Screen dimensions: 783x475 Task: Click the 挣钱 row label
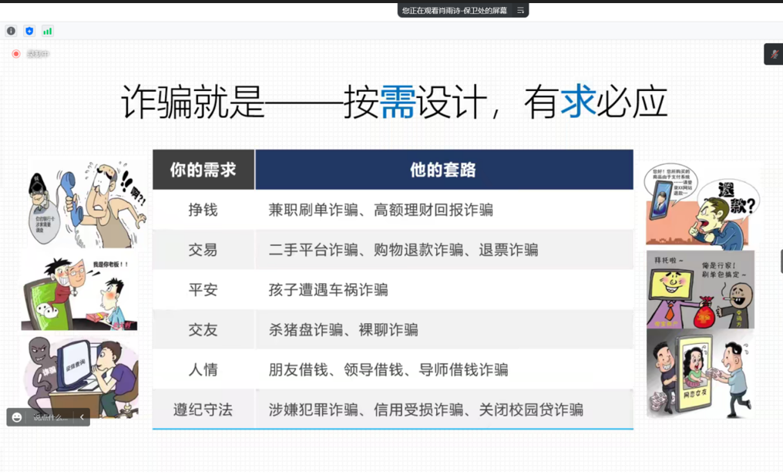pyautogui.click(x=203, y=210)
